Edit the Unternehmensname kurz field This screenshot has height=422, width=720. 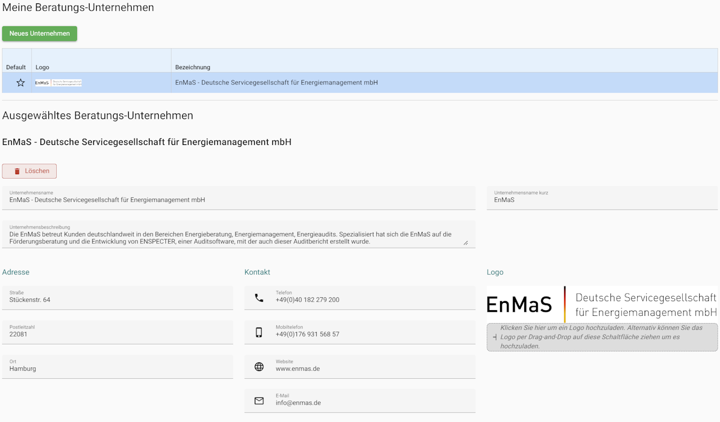tap(602, 198)
